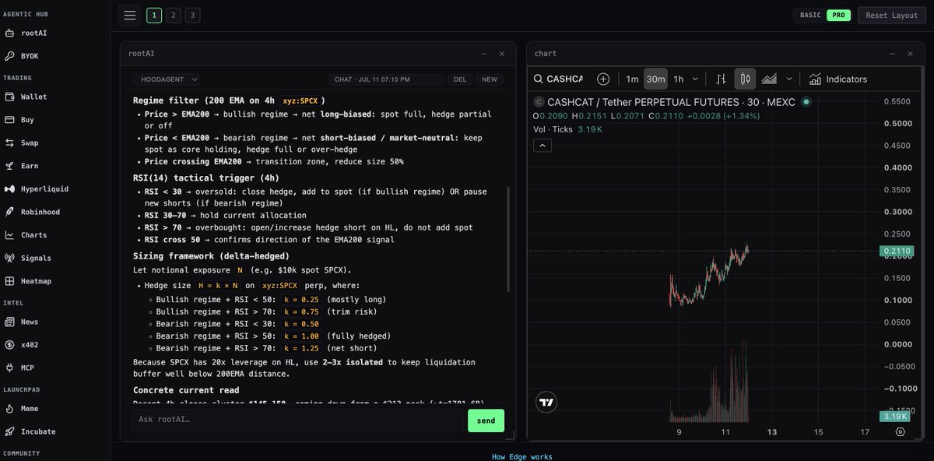934x461 pixels.
Task: Open the HOODAGENT agent dropdown
Action: [167, 79]
